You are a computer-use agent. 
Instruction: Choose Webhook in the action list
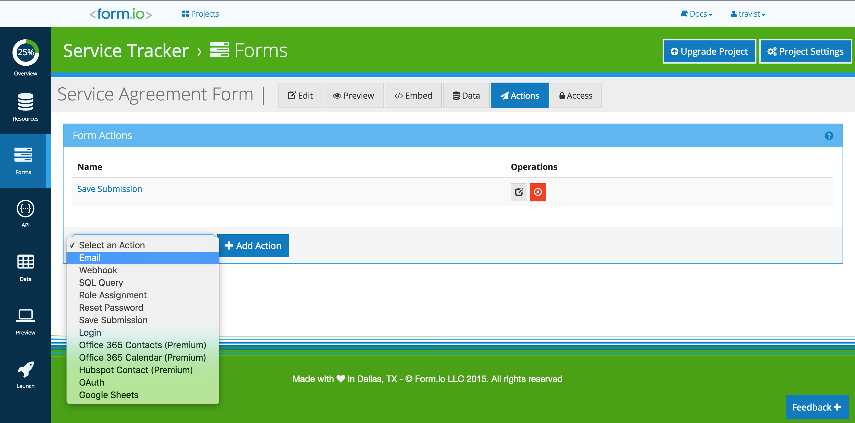point(98,270)
